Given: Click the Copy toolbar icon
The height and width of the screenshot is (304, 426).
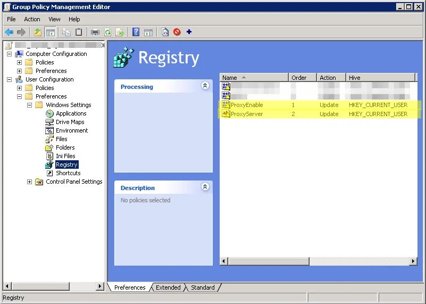Looking at the screenshot, I should (66, 32).
